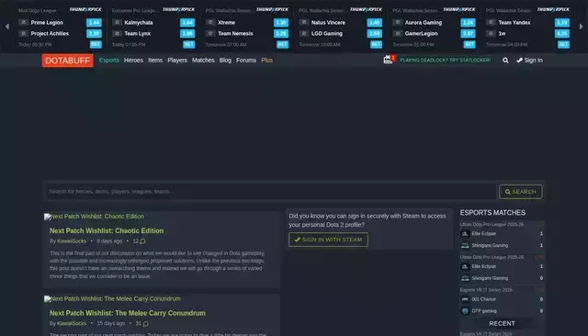The height and width of the screenshot is (336, 588).
Task: Select the Project Achilles 2.30 odds button
Action: pyautogui.click(x=94, y=33)
